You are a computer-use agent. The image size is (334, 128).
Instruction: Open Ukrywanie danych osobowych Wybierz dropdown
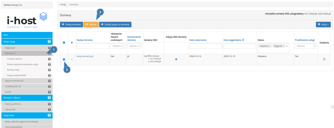click(118, 46)
